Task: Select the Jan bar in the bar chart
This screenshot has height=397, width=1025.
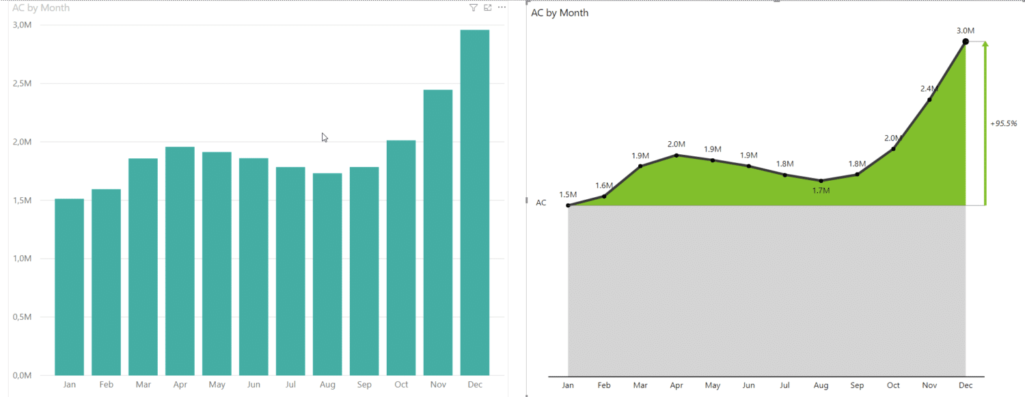Action: 69,287
